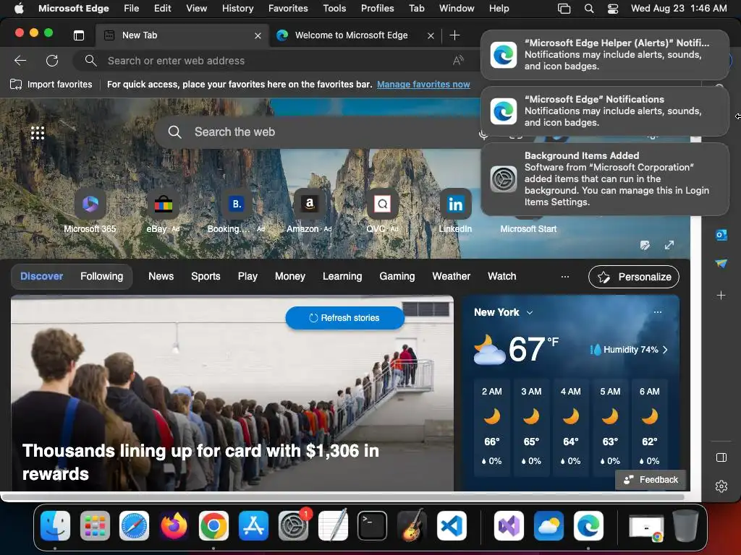The height and width of the screenshot is (555, 741).
Task: Add an app to sidebar with plus
Action: 721,295
